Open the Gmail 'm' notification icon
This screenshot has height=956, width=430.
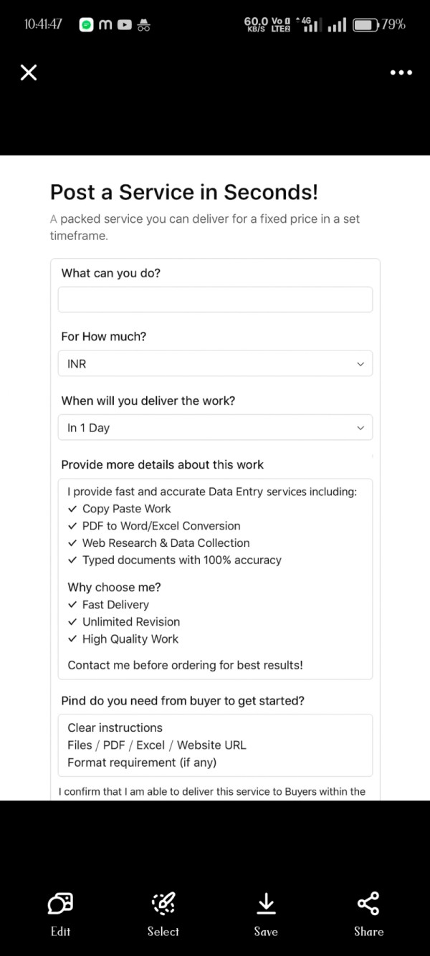(105, 24)
